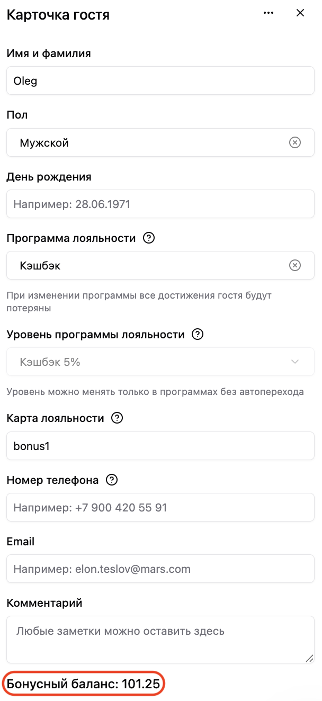Show help for Номер телефона
Image resolution: width=322 pixels, height=701 pixels.
coord(112,480)
